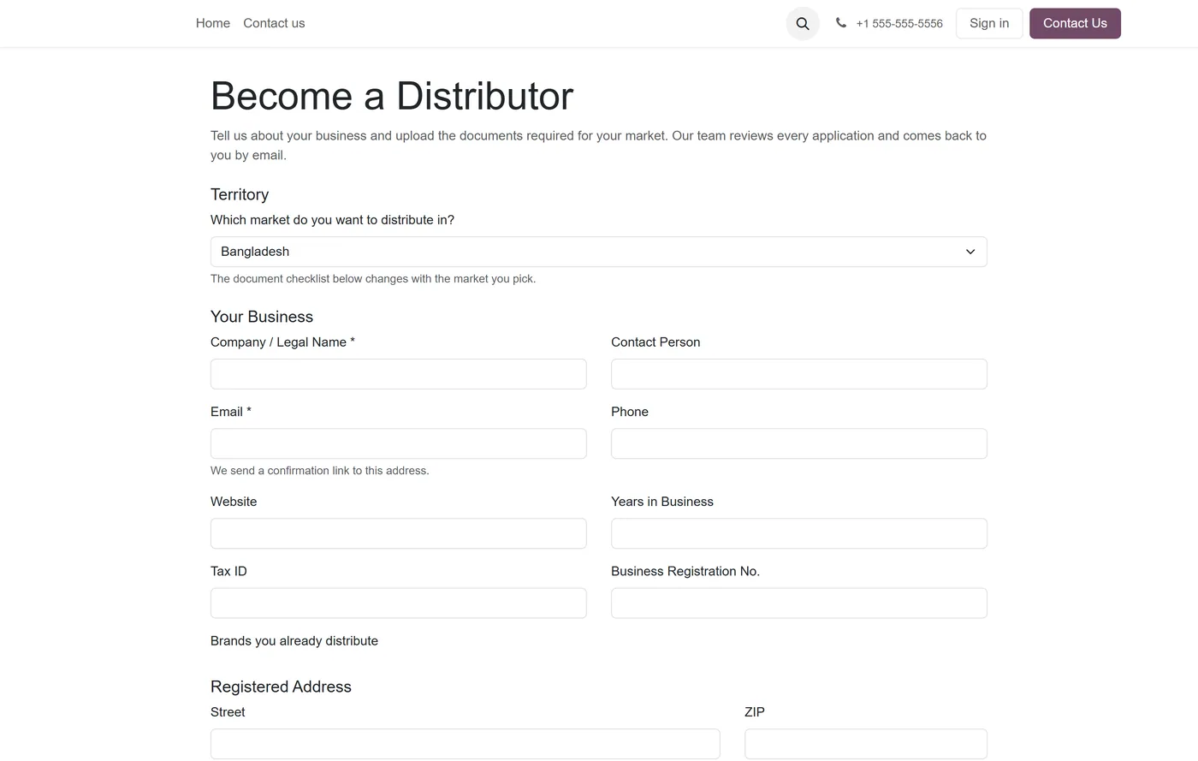
Task: Click the Business Registration No. field
Action: point(799,603)
